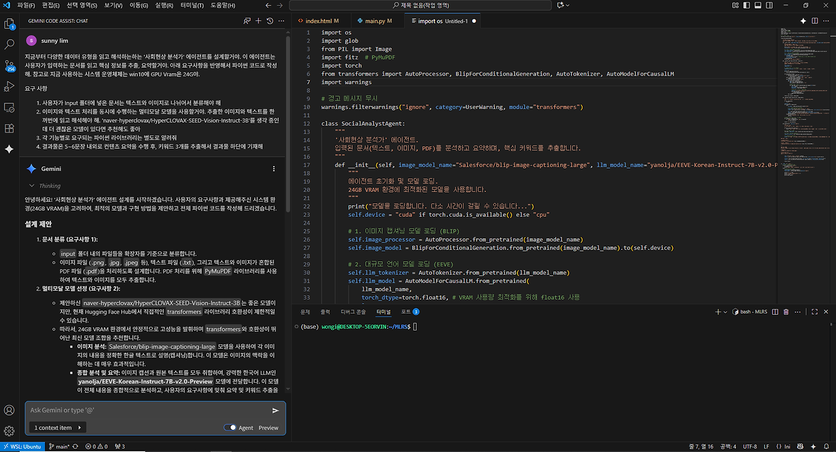Kill the terminal with trash icon
836x452 pixels.
(786, 312)
